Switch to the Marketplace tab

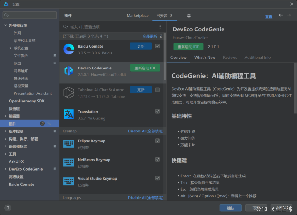(138, 15)
